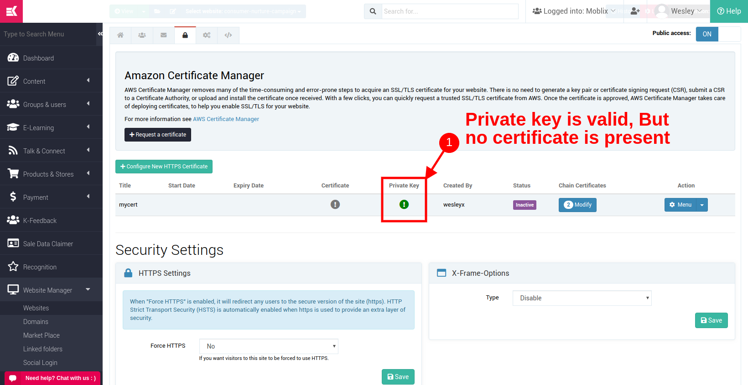
Task: Click the grey Certificate warning icon for mycert
Action: [x=335, y=204]
